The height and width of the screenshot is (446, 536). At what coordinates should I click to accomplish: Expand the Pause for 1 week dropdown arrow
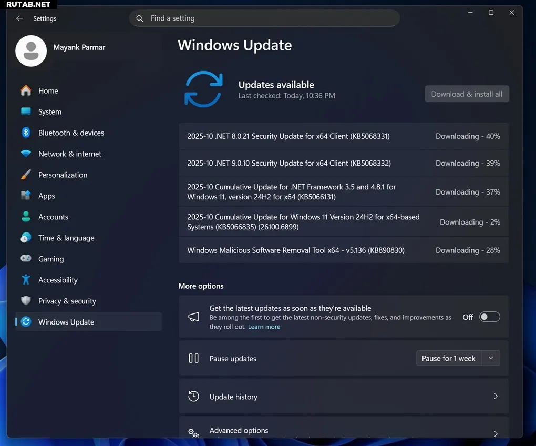click(491, 358)
